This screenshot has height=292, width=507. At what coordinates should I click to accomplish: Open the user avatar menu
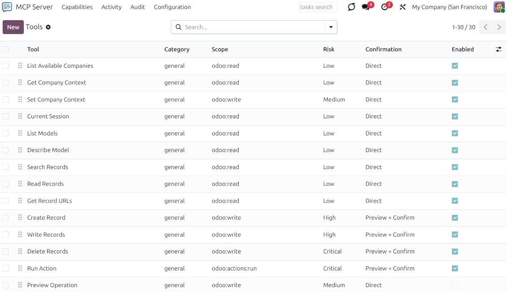tap(499, 7)
